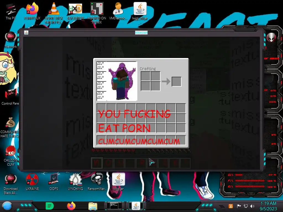Select the red fuzzy creature desktop shortcut
This screenshot has height=212, width=283.
[11, 156]
